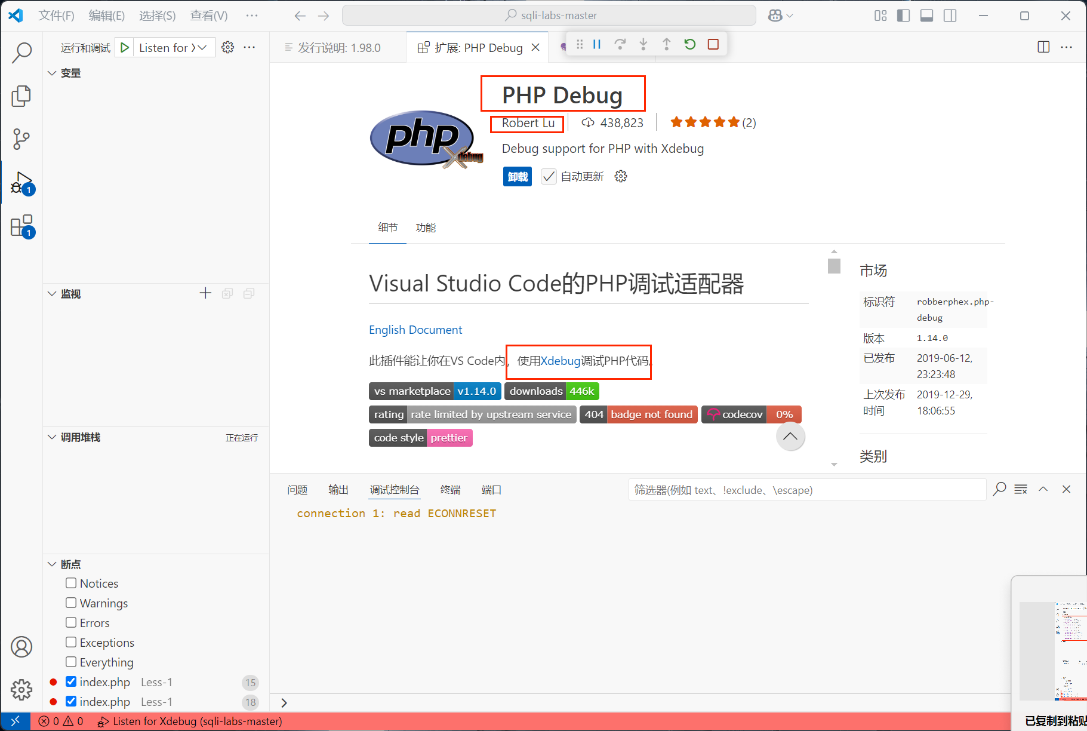Collapse the Variables section

click(52, 73)
